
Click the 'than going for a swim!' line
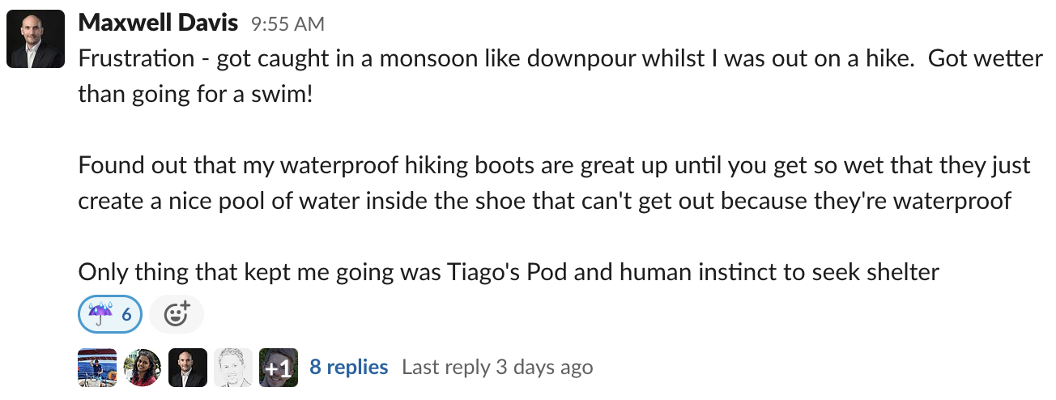[194, 94]
